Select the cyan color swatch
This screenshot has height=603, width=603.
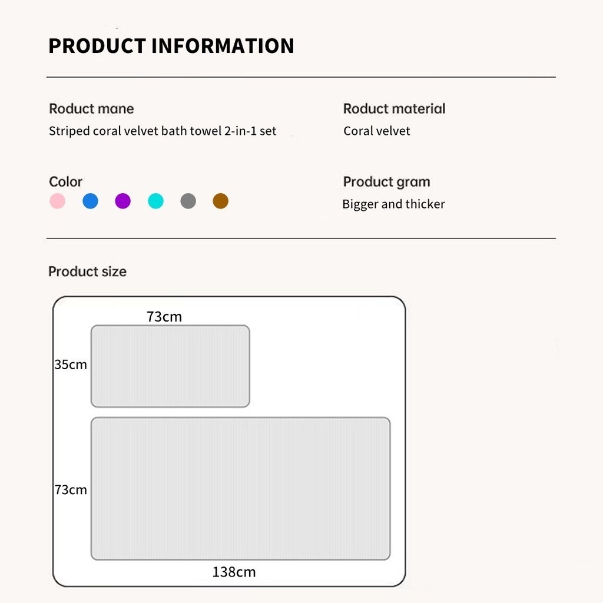pyautogui.click(x=155, y=201)
